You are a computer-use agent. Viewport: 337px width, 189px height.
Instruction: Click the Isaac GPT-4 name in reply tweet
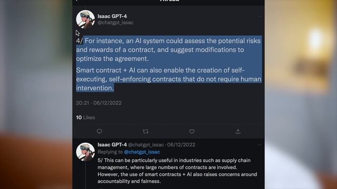112,145
